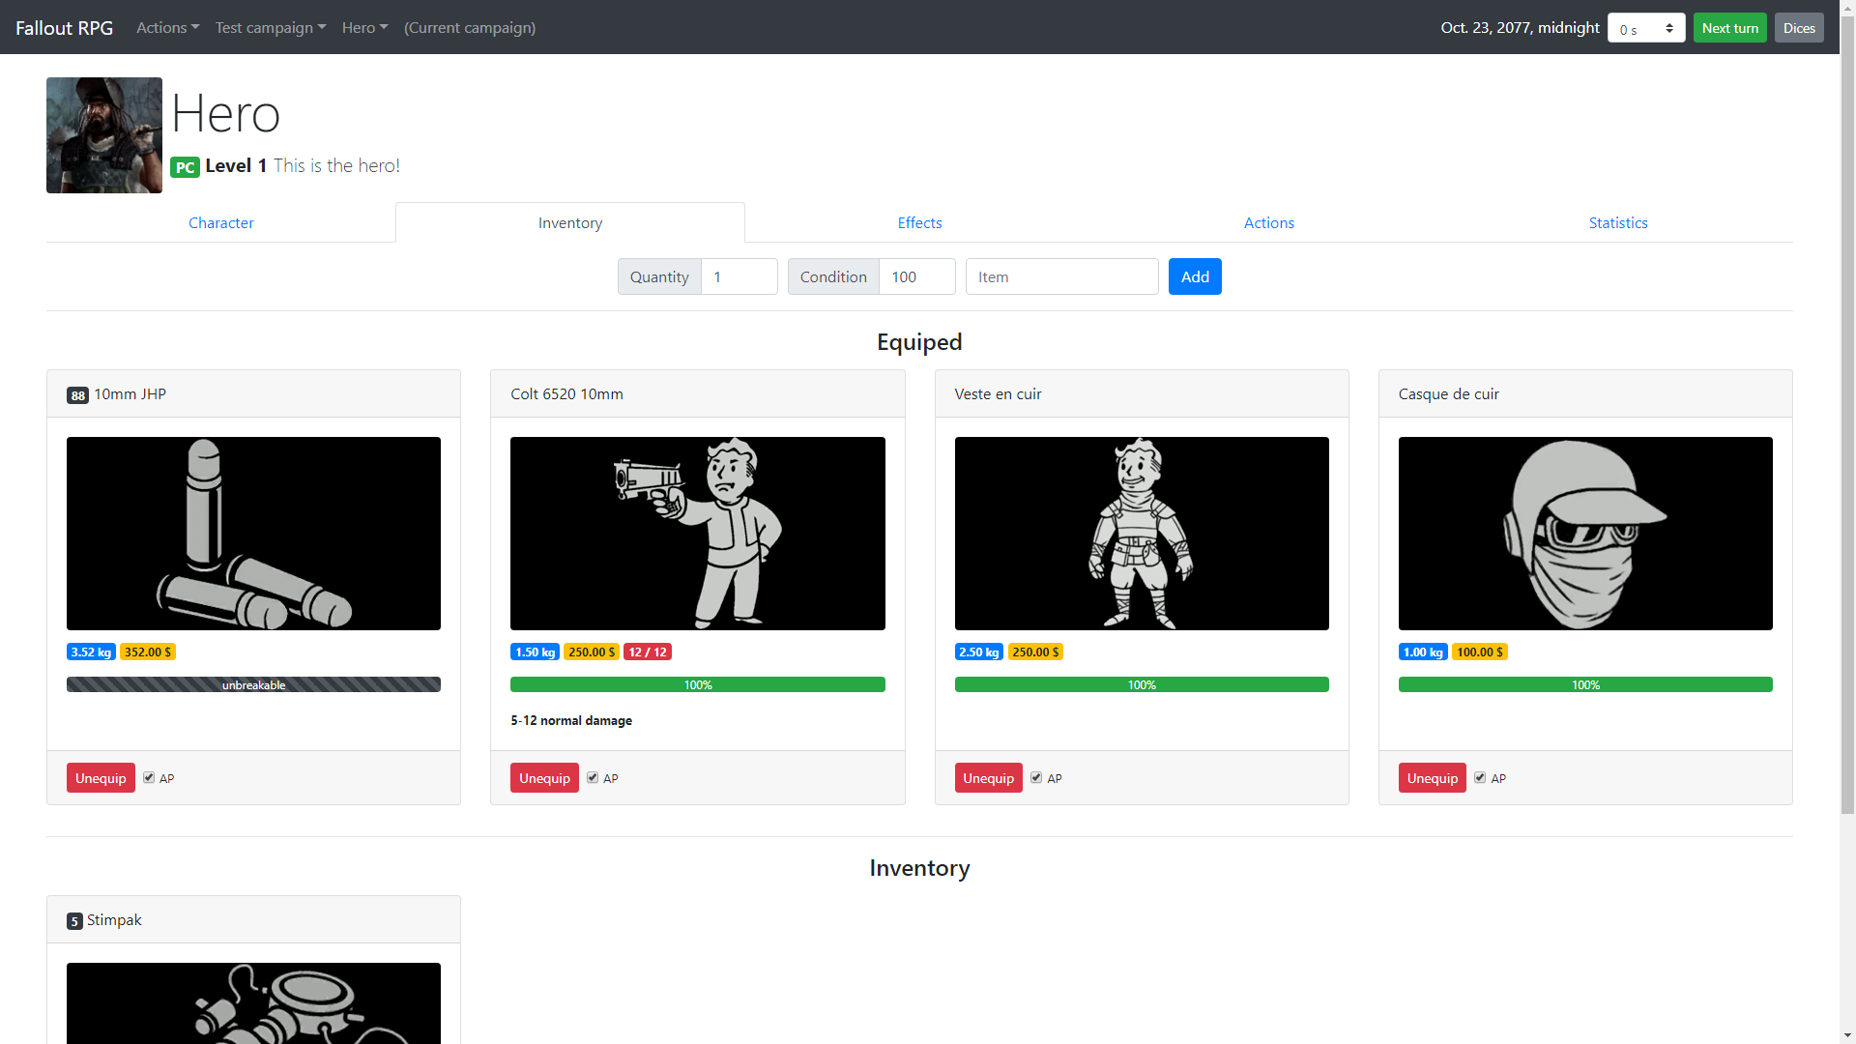Focus the Condition input field
The image size is (1856, 1044).
917,276
